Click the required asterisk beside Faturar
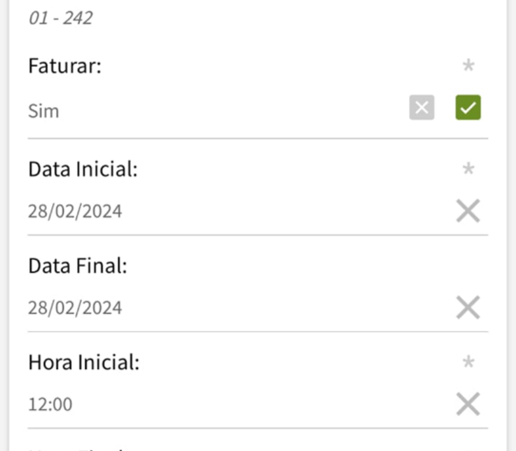The width and height of the screenshot is (516, 451). (x=468, y=65)
